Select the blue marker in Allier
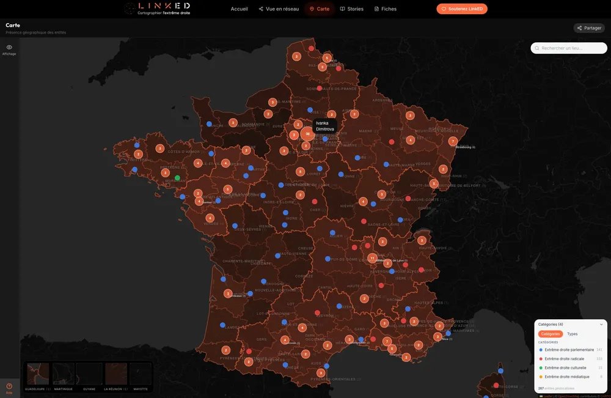 [332, 233]
